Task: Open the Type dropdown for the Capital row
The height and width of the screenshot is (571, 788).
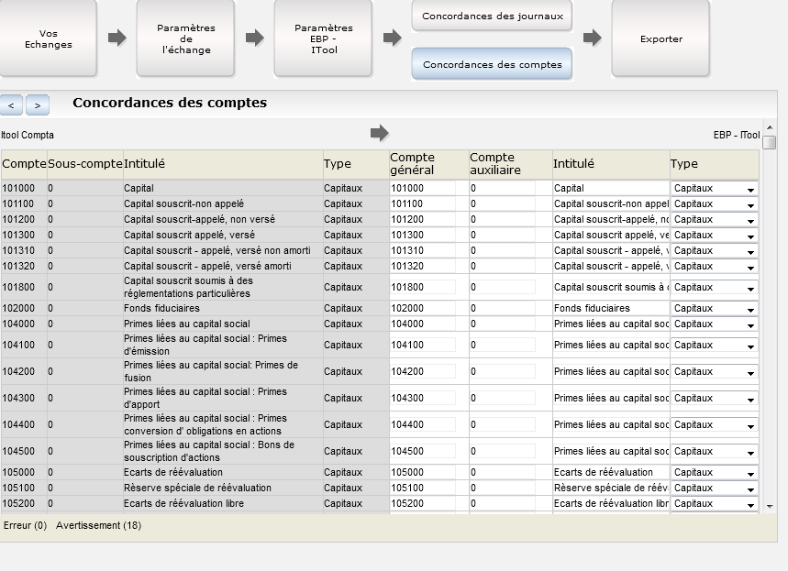Action: (752, 188)
